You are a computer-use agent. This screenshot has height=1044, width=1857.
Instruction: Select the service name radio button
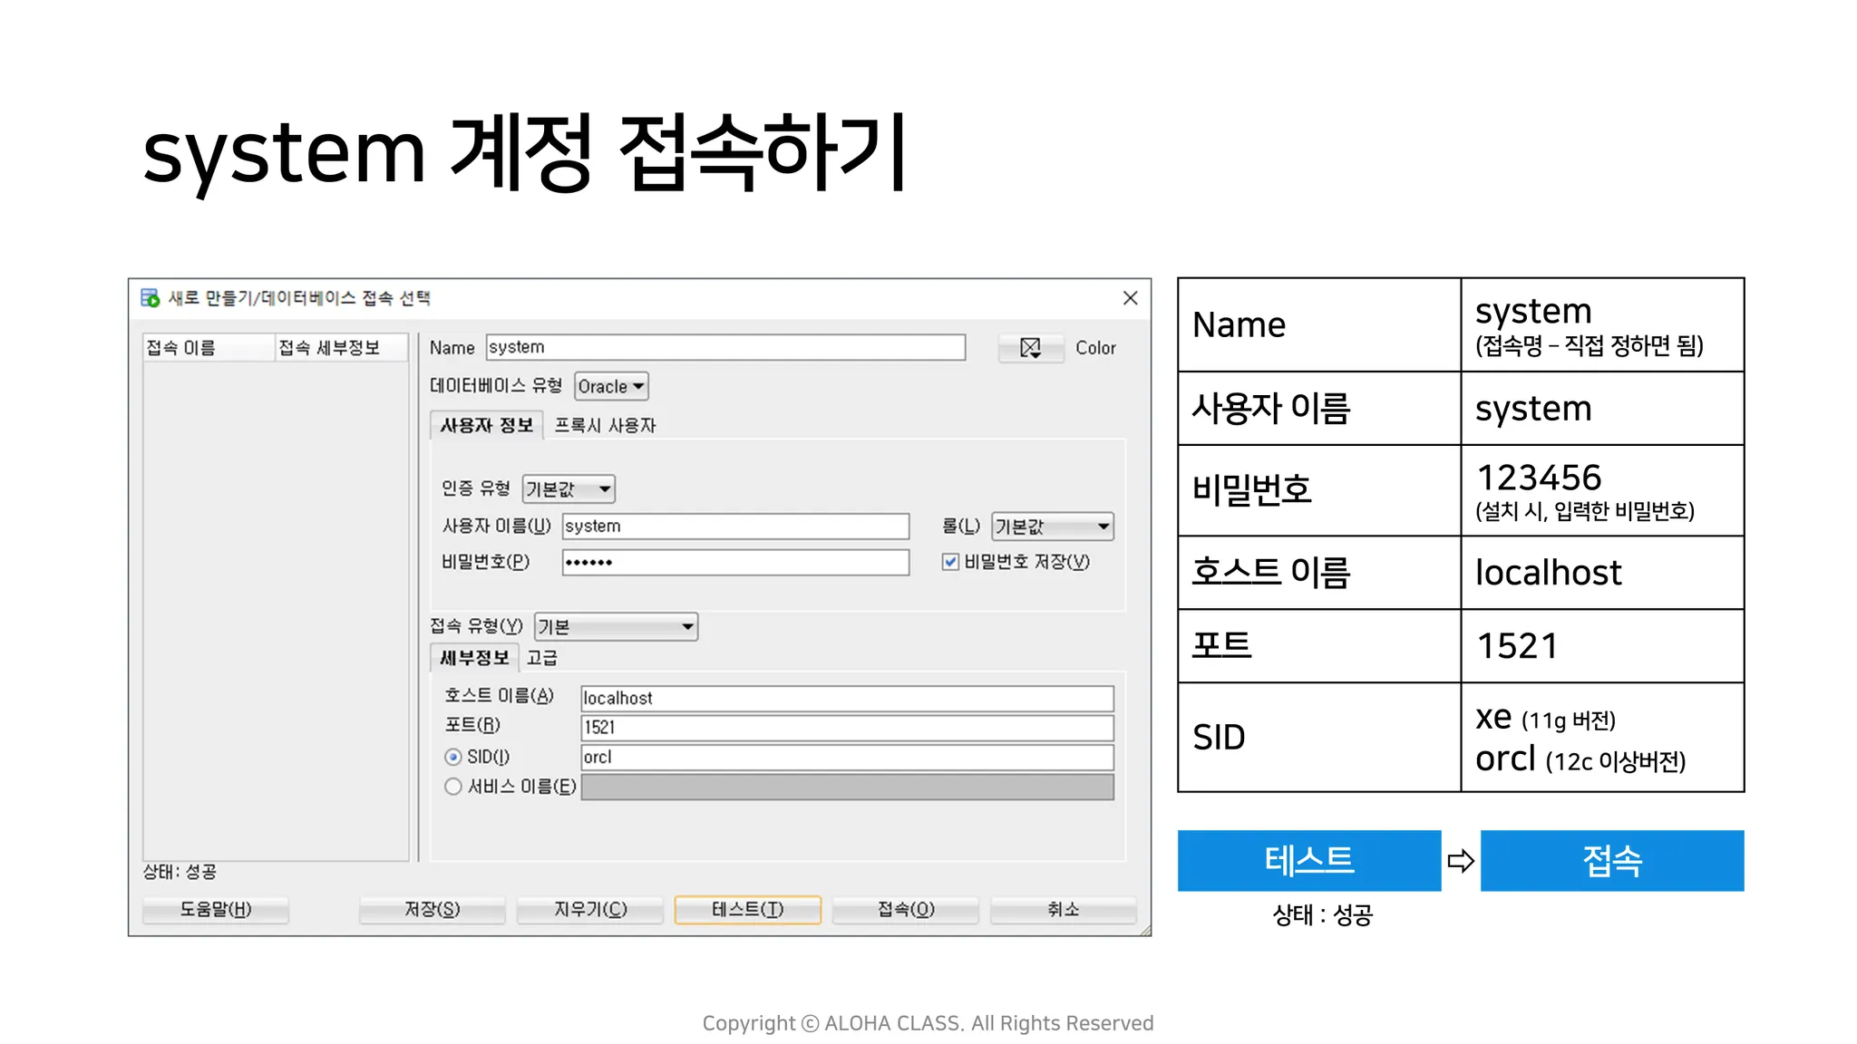click(x=453, y=787)
